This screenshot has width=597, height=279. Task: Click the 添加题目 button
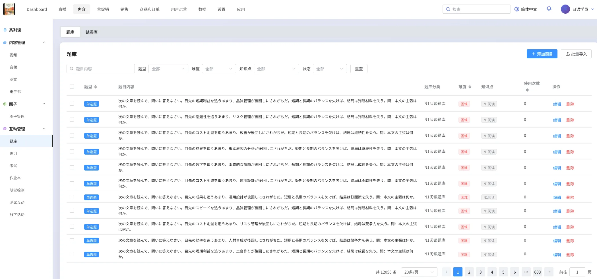click(x=542, y=54)
